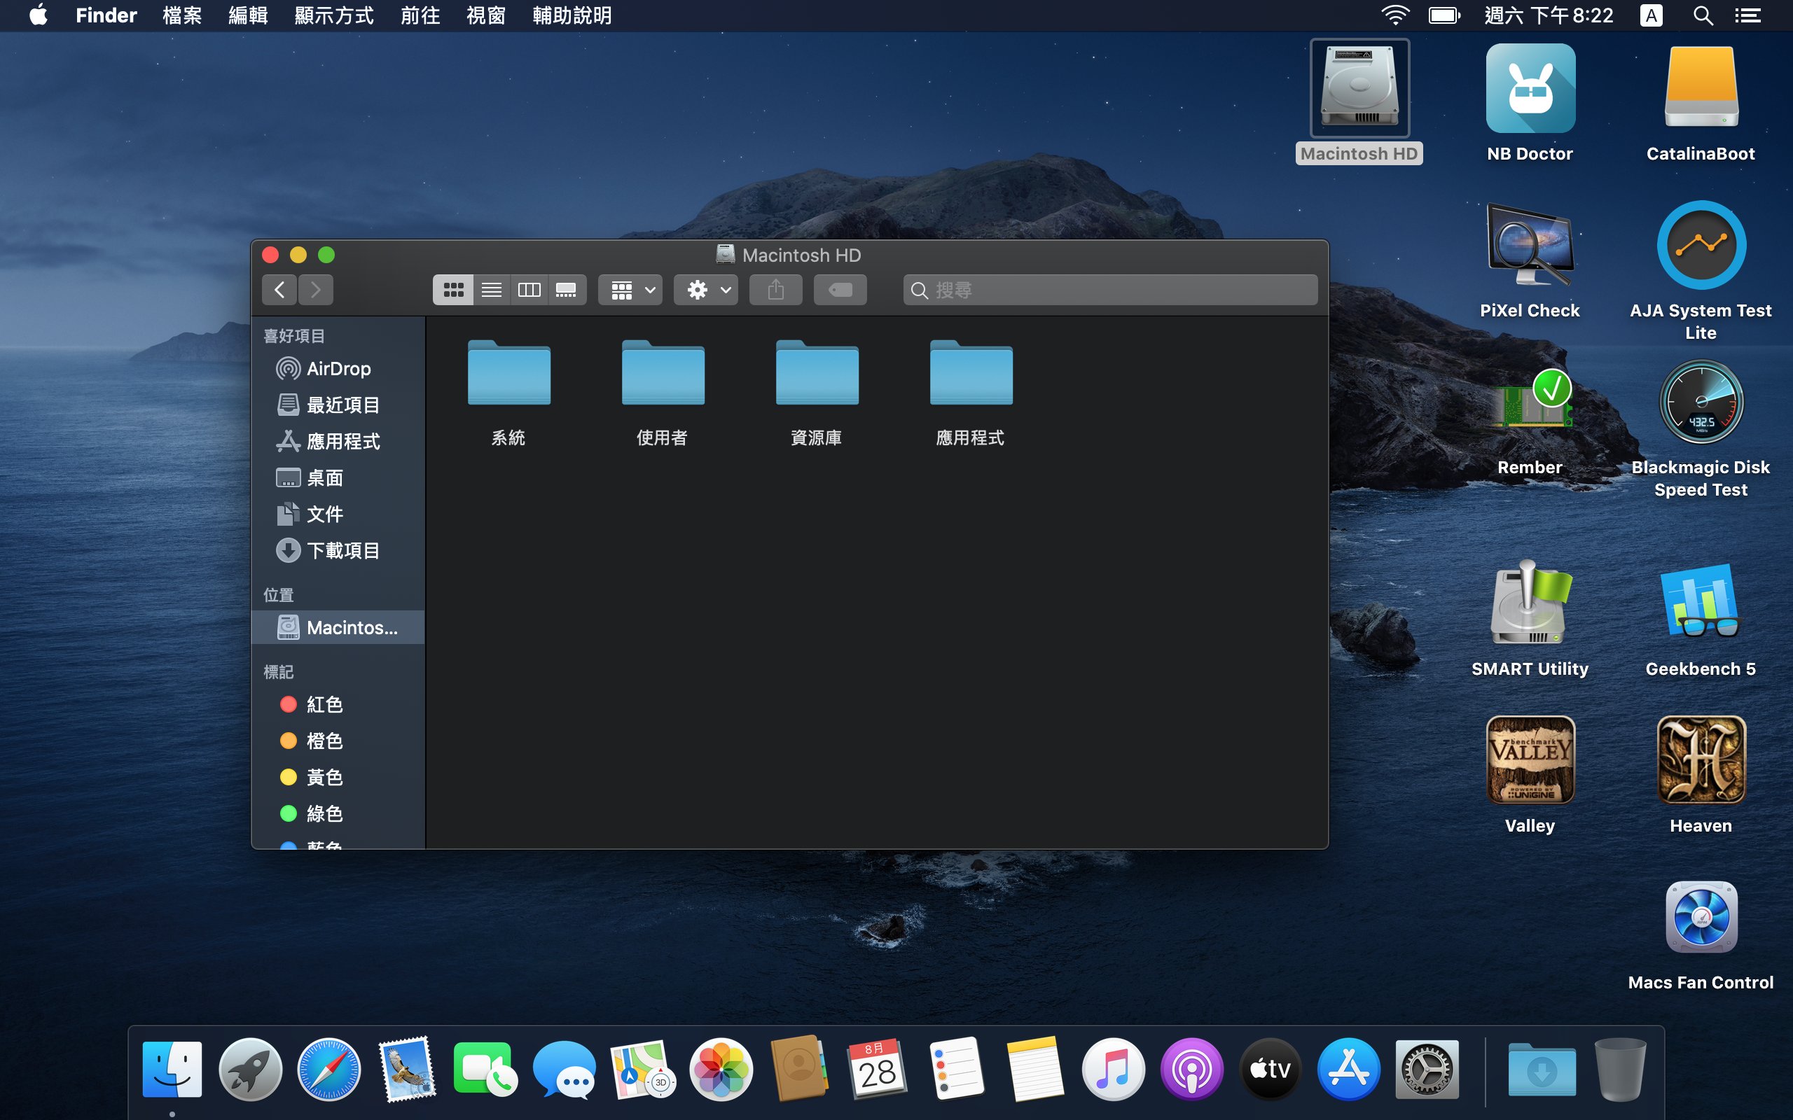This screenshot has width=1793, height=1120.
Task: Open the 前往 menu in menu bar
Action: click(x=420, y=15)
